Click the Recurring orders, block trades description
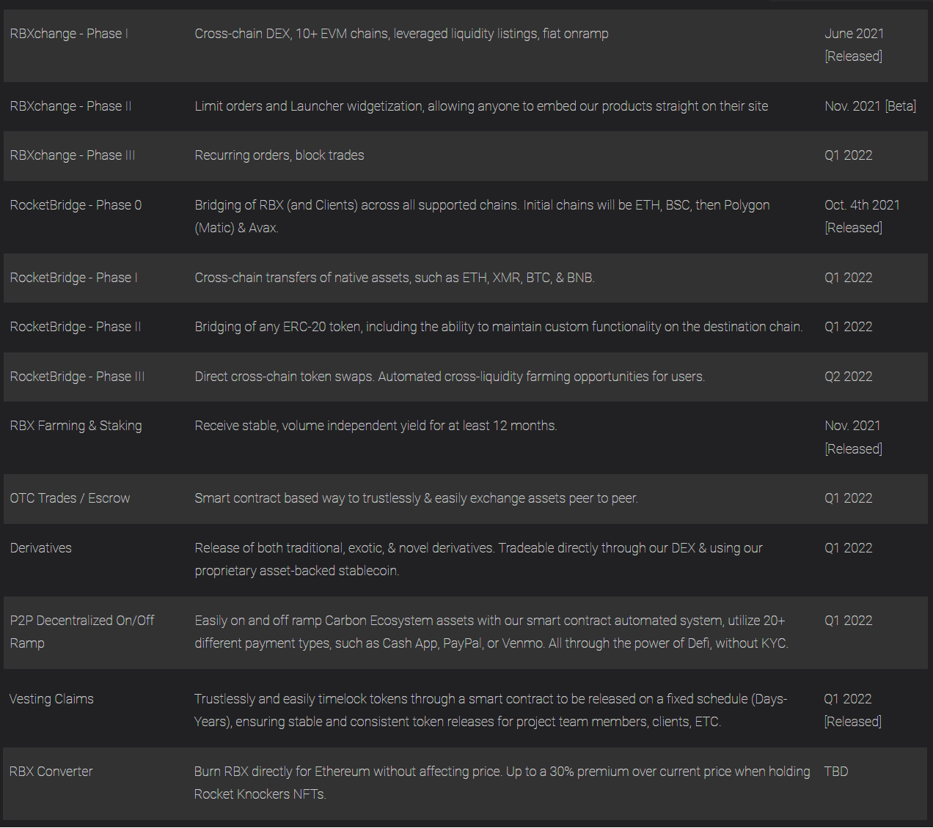933x828 pixels. (x=279, y=155)
